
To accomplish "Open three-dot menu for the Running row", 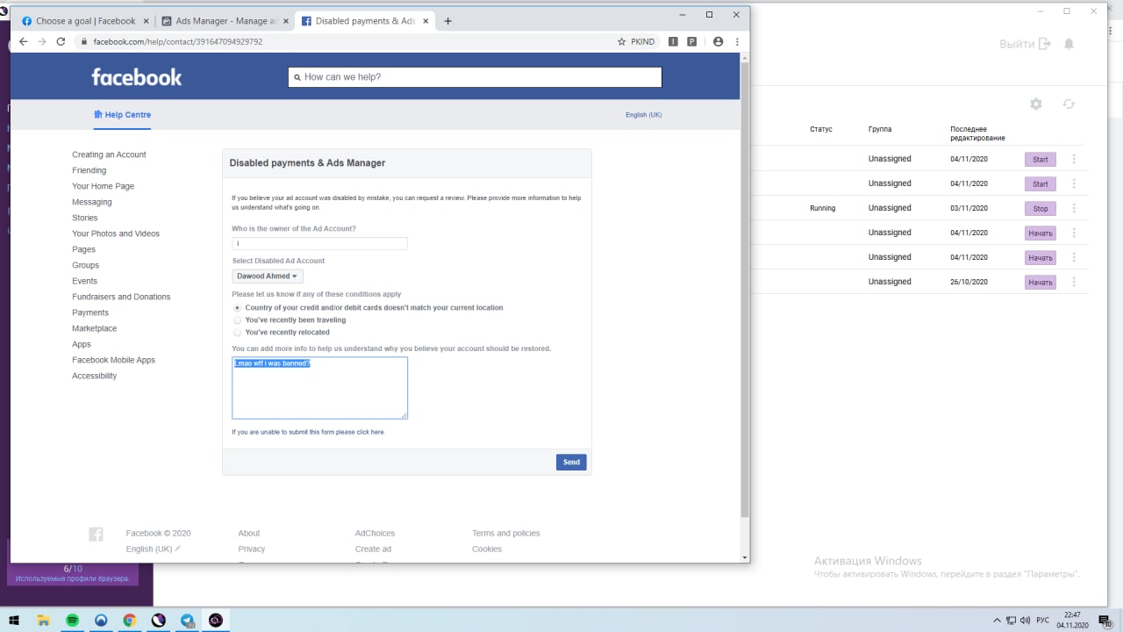I will 1074,208.
